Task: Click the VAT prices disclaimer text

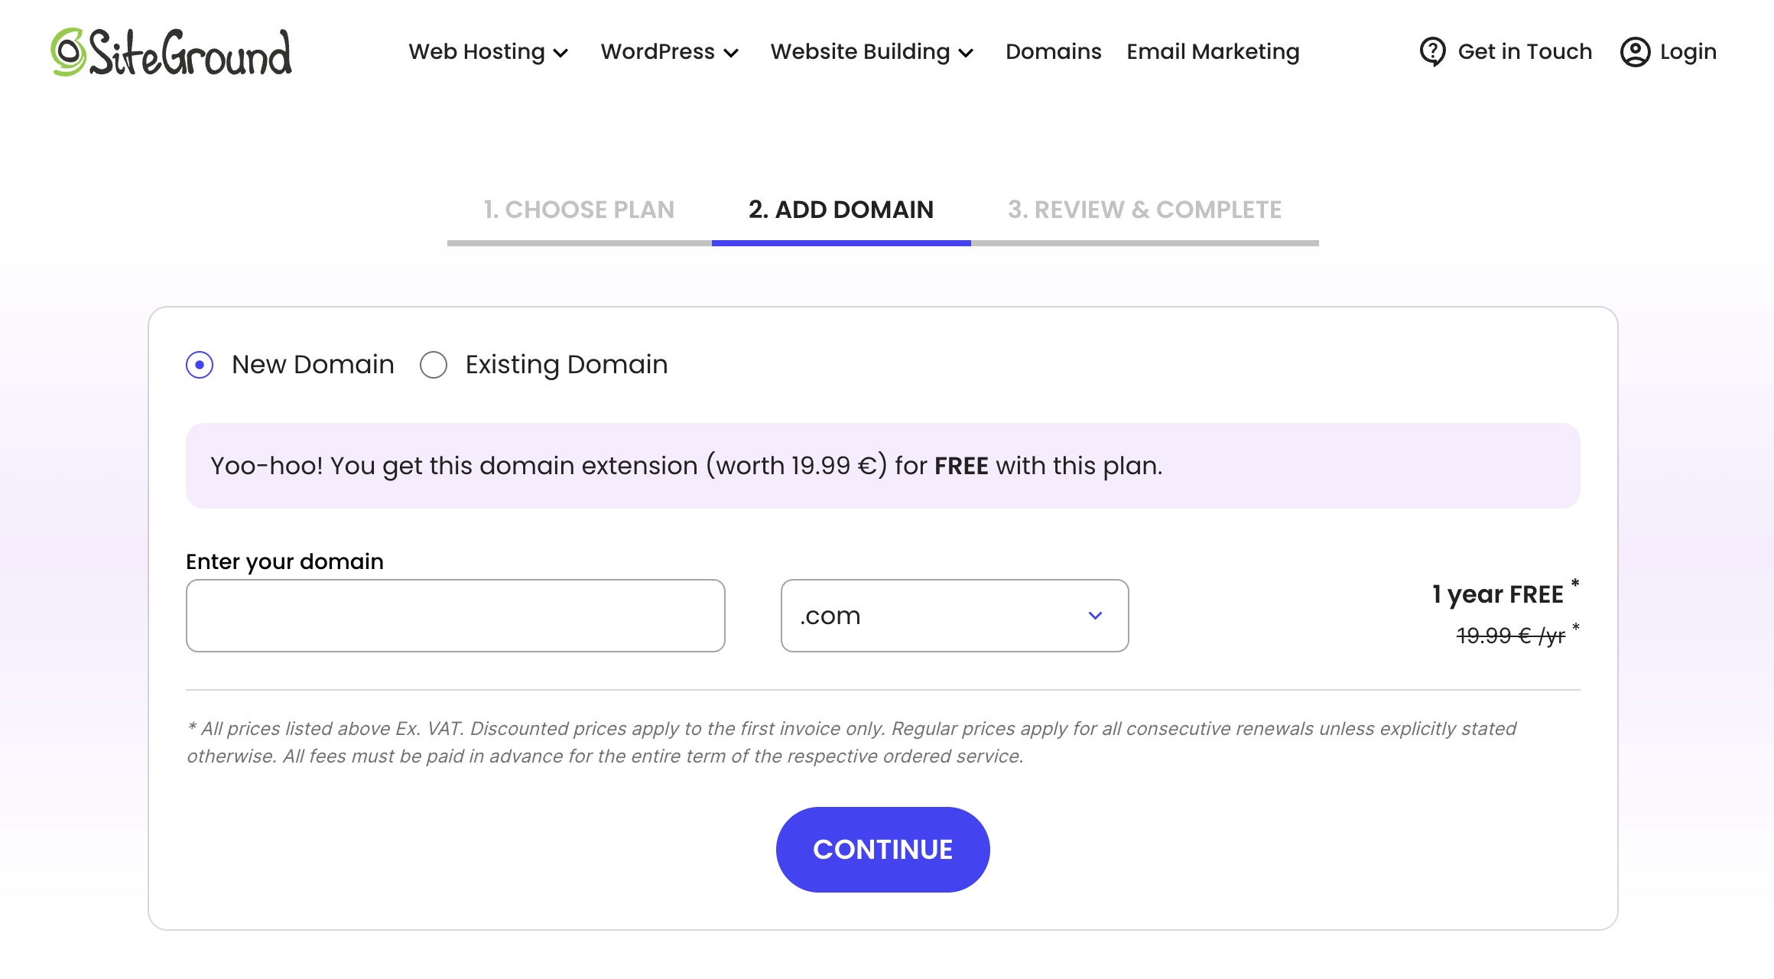Action: point(852,742)
